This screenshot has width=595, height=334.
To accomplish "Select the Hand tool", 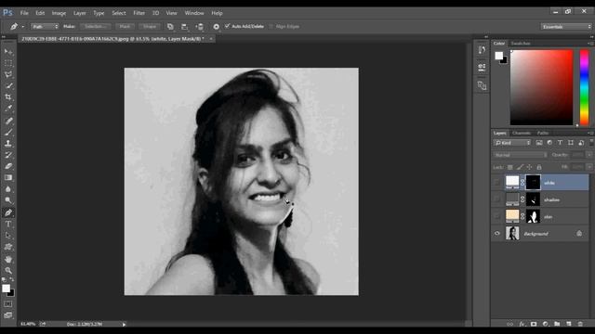I will [8, 260].
